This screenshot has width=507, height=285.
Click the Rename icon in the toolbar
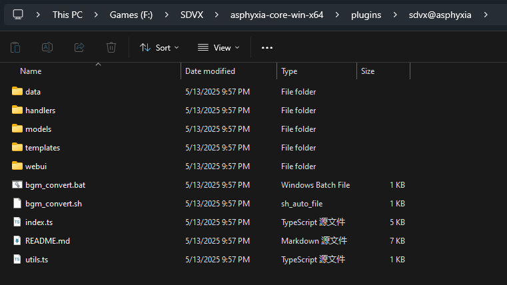tap(47, 47)
